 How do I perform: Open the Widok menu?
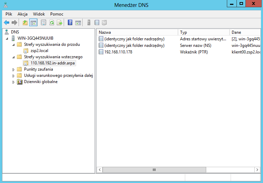click(39, 14)
